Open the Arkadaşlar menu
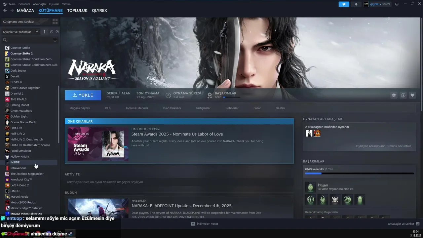423x238 pixels. click(x=40, y=4)
